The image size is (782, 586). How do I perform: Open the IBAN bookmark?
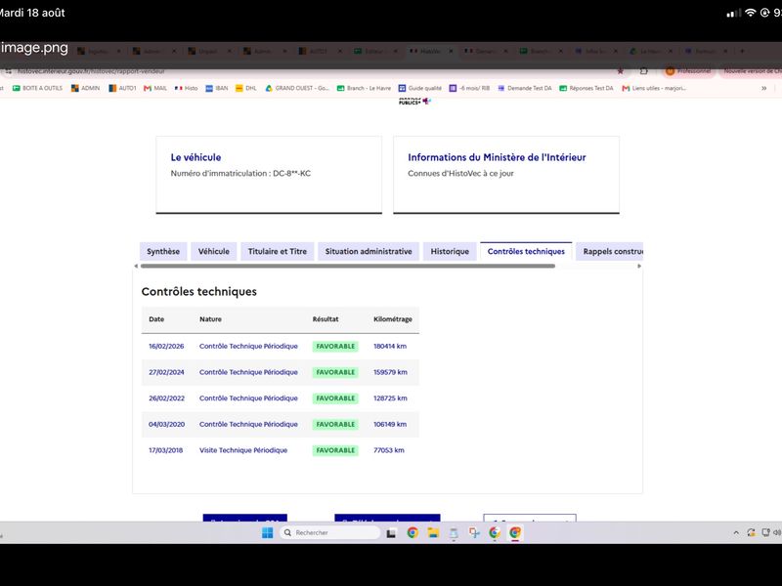[217, 88]
